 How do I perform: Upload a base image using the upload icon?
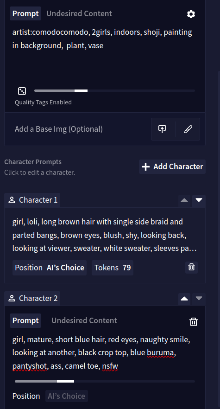click(162, 129)
